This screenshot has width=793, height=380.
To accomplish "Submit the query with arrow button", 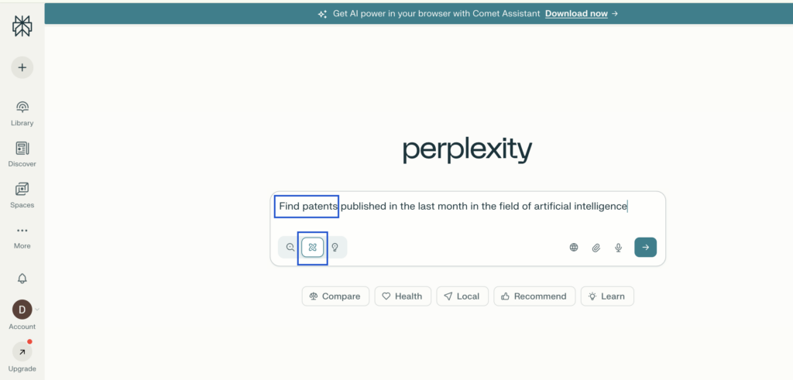I will 645,248.
